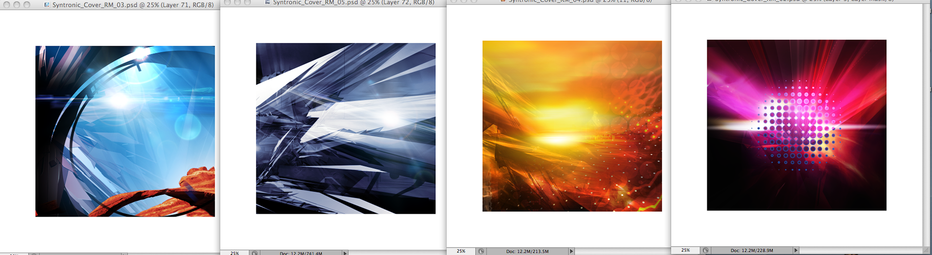
Task: Click the status bar icon beside Doc: 12.2M/228.9M
Action: click(x=705, y=250)
